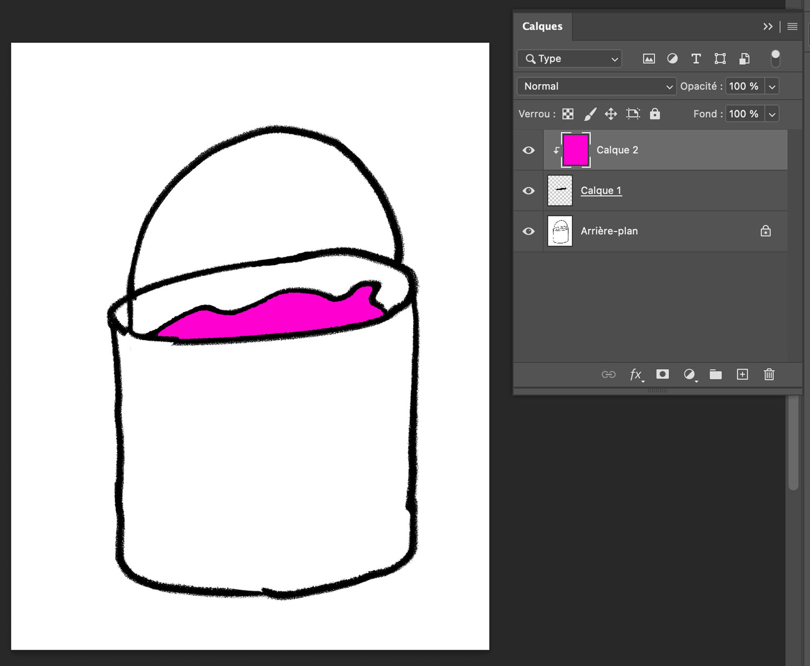Toggle visibility of Calque 1 layer
The height and width of the screenshot is (666, 810).
[529, 191]
